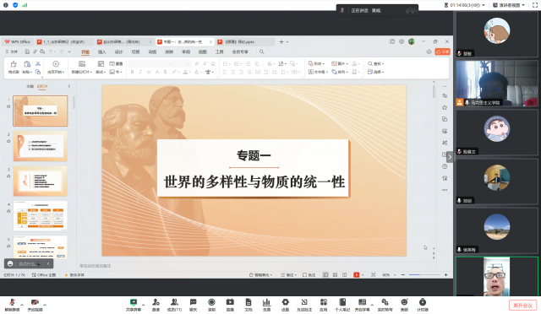Image resolution: width=541 pixels, height=314 pixels.
Task: Open the Insert ribbon tab
Action: coord(101,51)
